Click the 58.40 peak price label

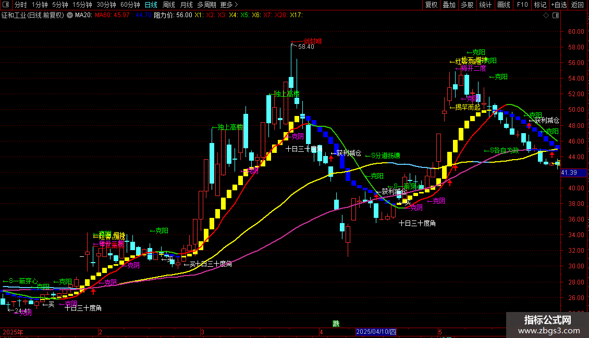[x=306, y=47]
